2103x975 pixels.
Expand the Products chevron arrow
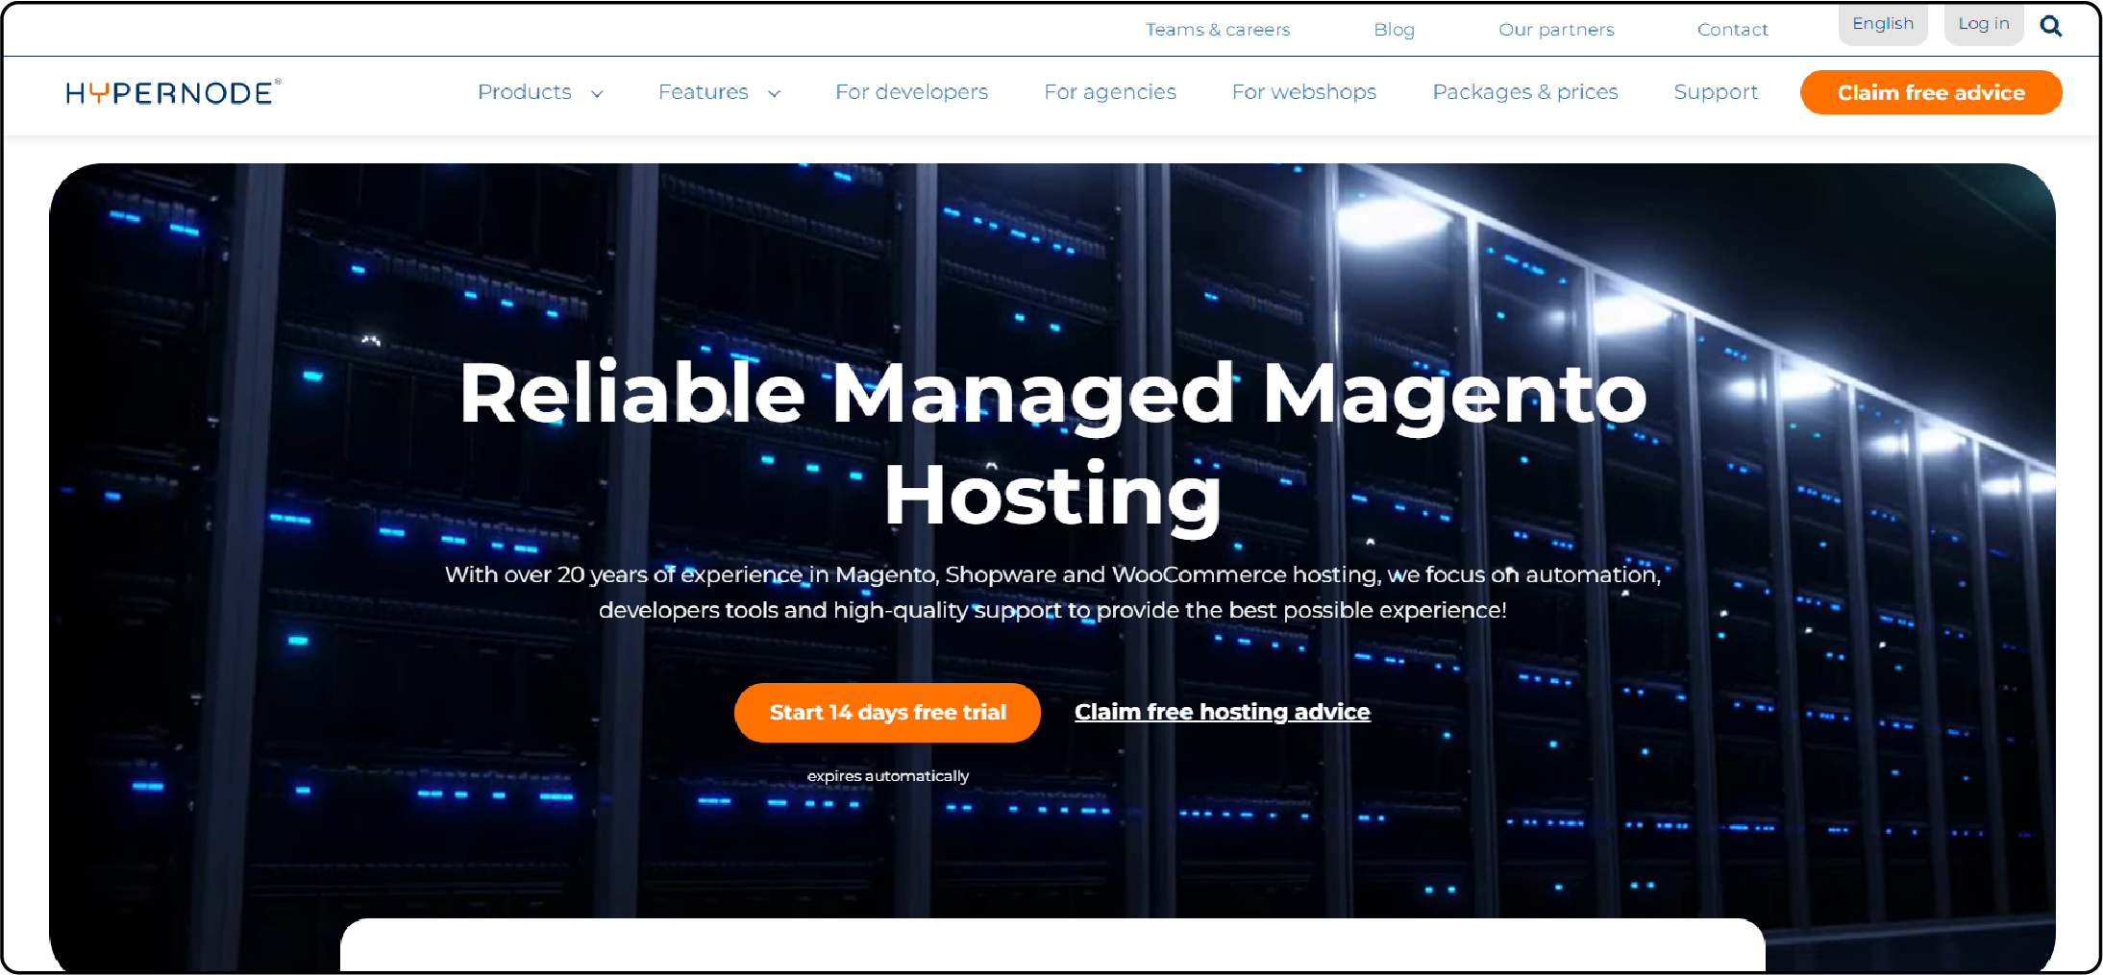(597, 94)
